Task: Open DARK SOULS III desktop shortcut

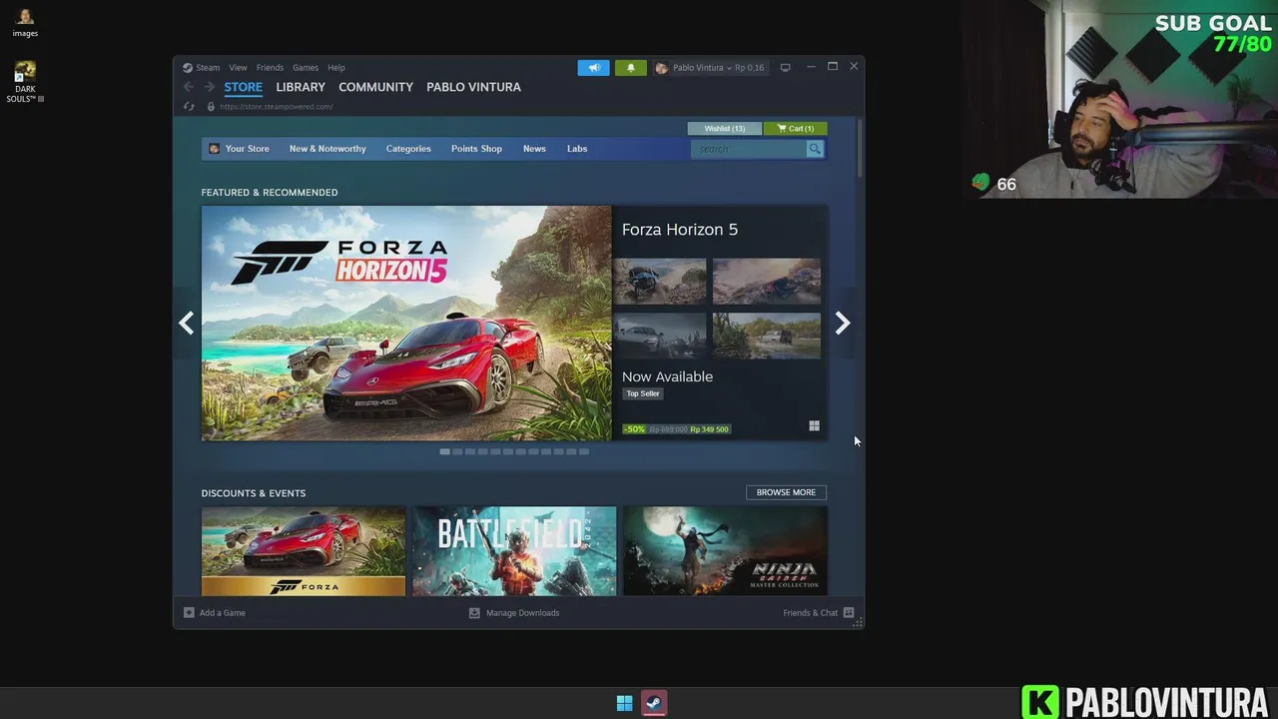Action: (25, 82)
